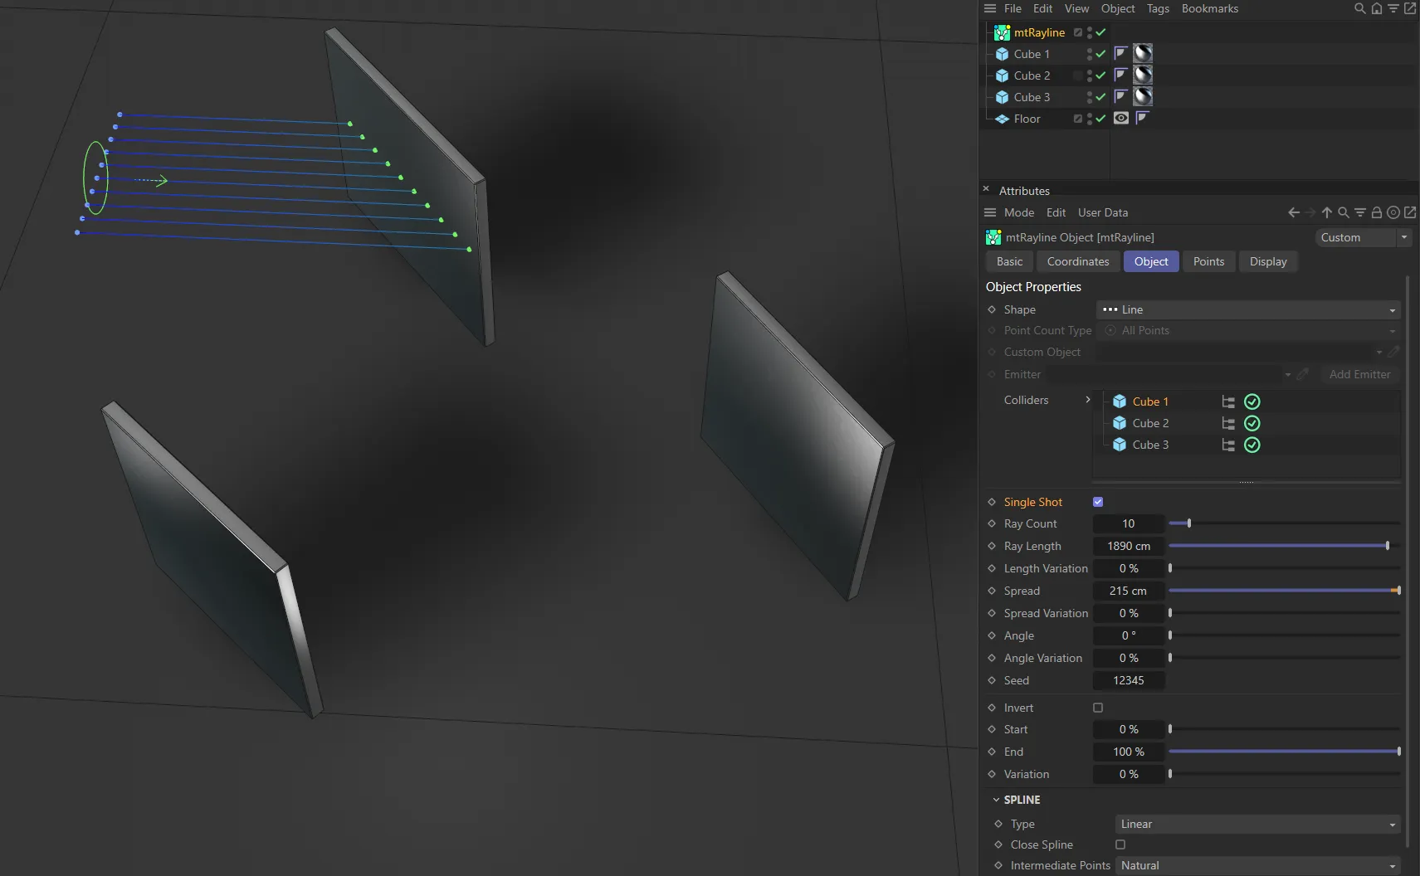Click the back arrow in Attributes panel

(x=1293, y=212)
